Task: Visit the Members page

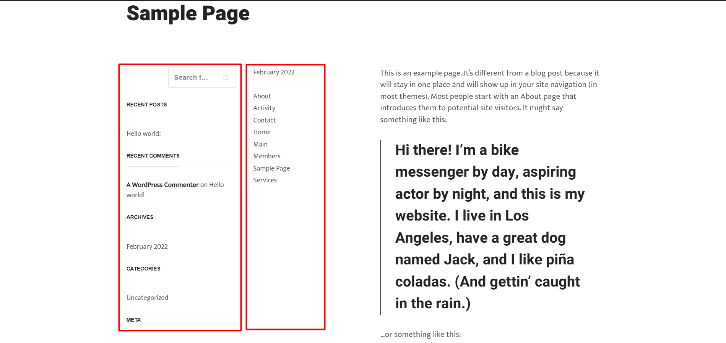Action: click(267, 156)
